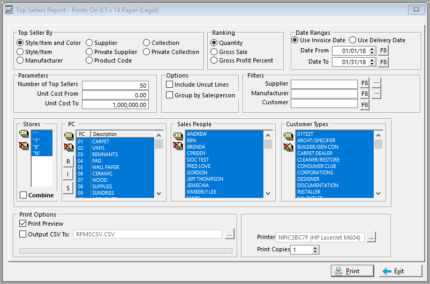This screenshot has height=284, width=430.
Task: Browse for CSV output file
Action: (x=230, y=234)
